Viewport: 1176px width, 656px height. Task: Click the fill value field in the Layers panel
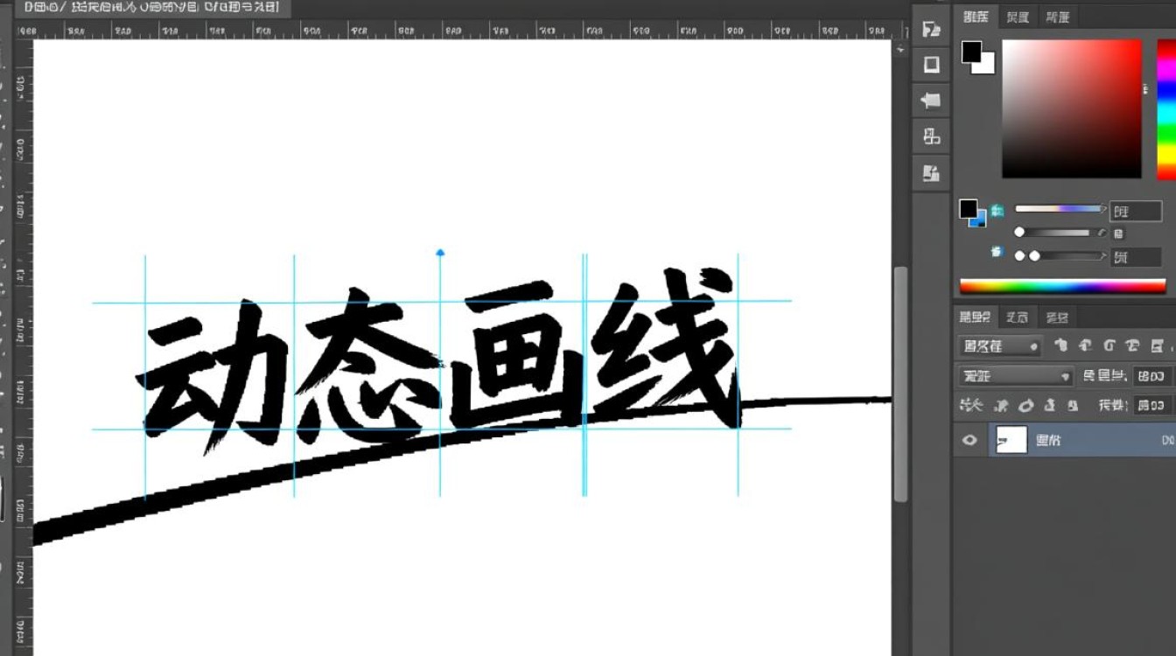point(1153,405)
